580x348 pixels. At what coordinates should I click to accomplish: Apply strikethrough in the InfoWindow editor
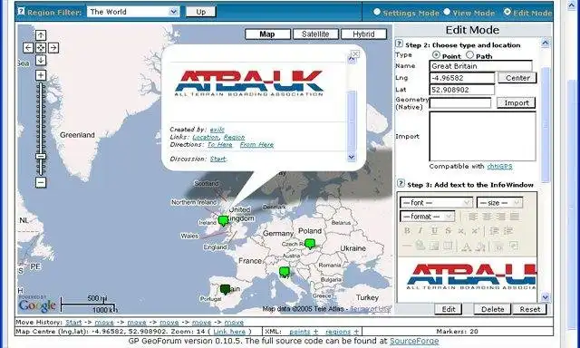pos(448,231)
